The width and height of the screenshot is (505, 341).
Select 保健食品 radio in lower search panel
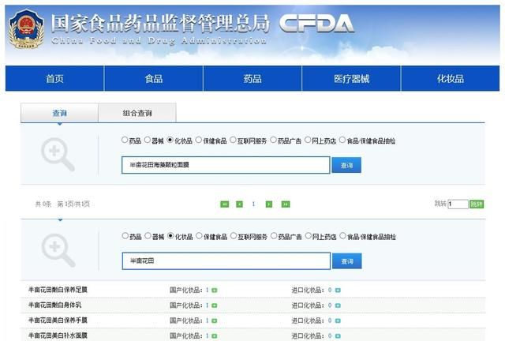(x=200, y=236)
